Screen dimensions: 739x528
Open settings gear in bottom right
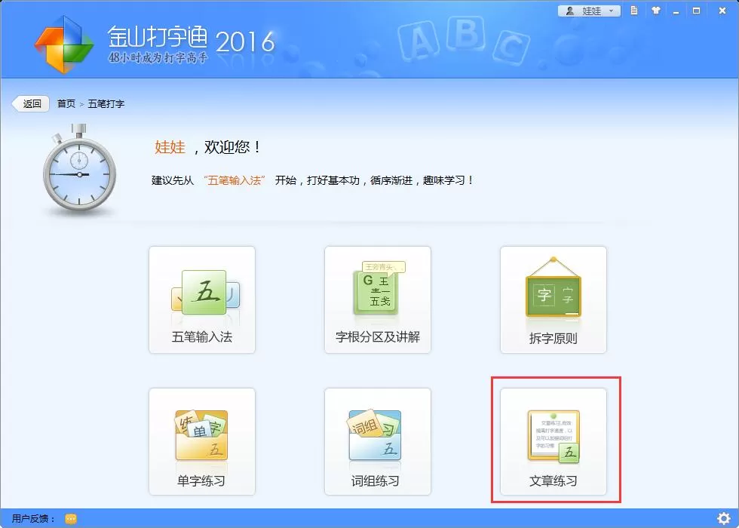[723, 519]
